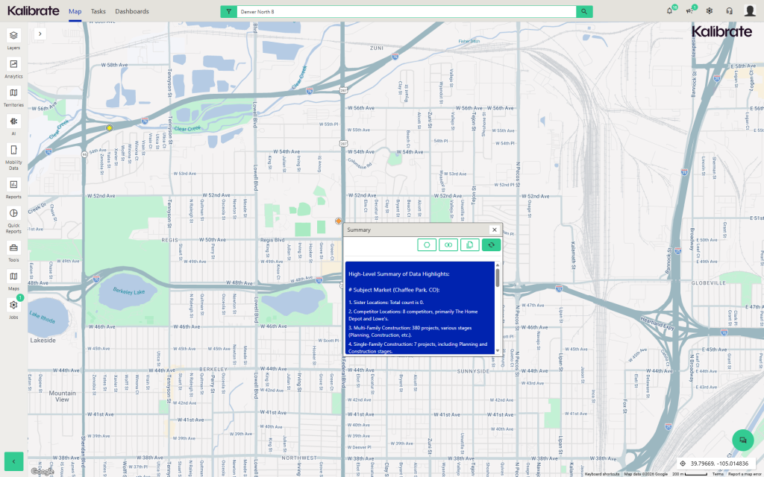
Task: Toggle the overlapping circles button in Summary
Action: [x=448, y=244]
